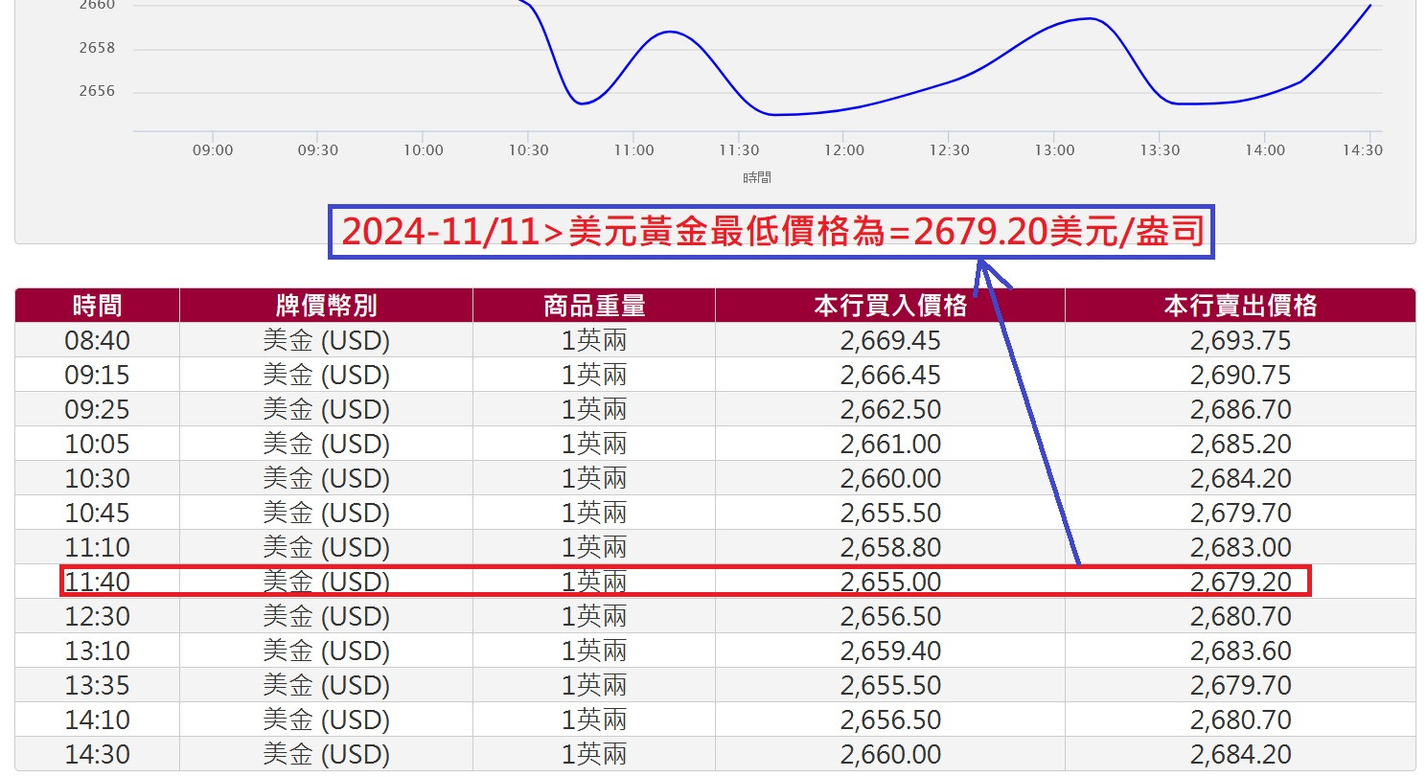
Task: Click the 2,693.75 sell price for 08:40
Action: [x=1242, y=340]
